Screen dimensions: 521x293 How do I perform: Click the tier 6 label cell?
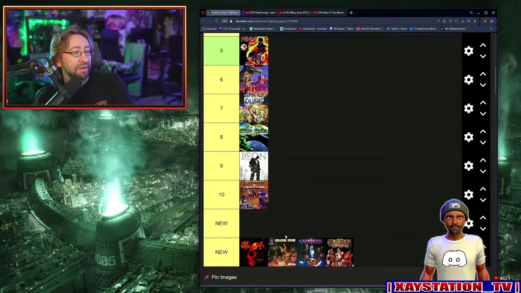click(221, 80)
